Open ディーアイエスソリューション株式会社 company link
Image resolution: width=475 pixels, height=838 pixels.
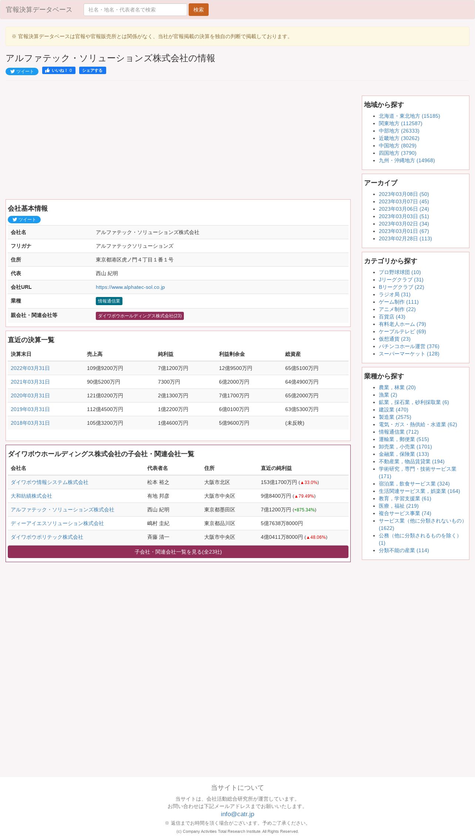57,523
